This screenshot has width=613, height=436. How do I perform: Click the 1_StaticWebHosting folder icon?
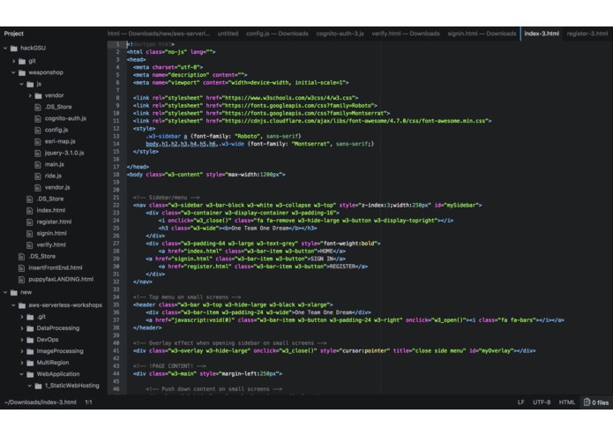[x=38, y=386]
